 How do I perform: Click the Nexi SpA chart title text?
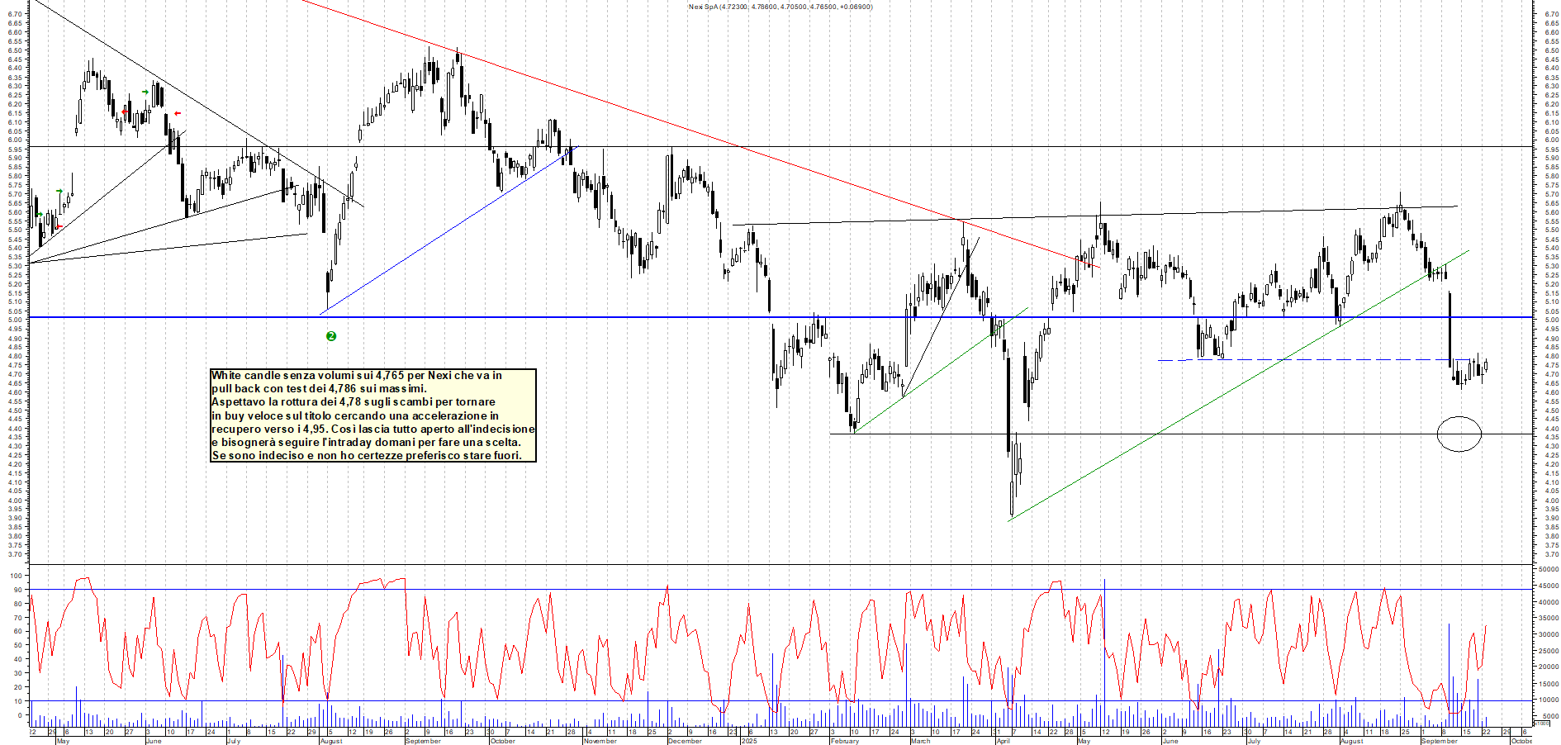(780, 7)
